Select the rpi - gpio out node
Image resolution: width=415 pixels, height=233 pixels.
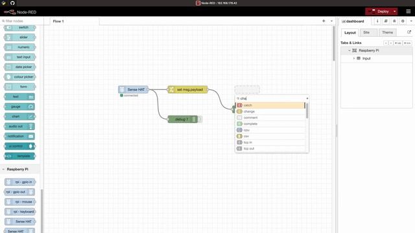pyautogui.click(x=20, y=192)
